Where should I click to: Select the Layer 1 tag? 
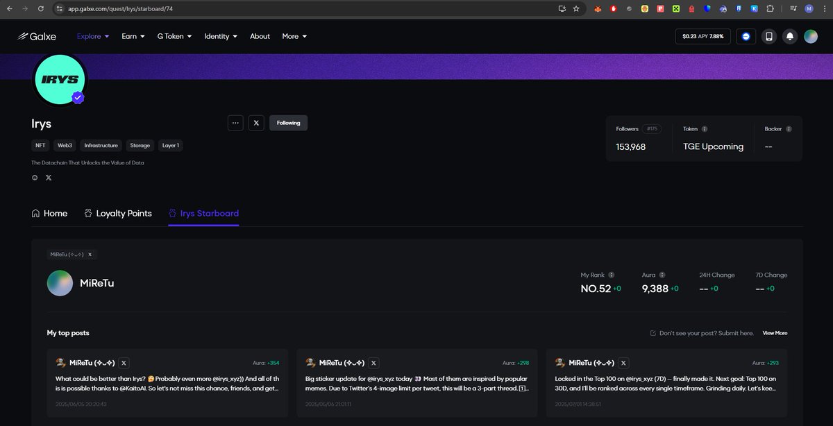click(171, 146)
